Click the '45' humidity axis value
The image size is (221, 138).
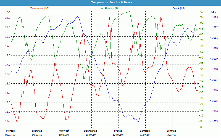(202, 75)
